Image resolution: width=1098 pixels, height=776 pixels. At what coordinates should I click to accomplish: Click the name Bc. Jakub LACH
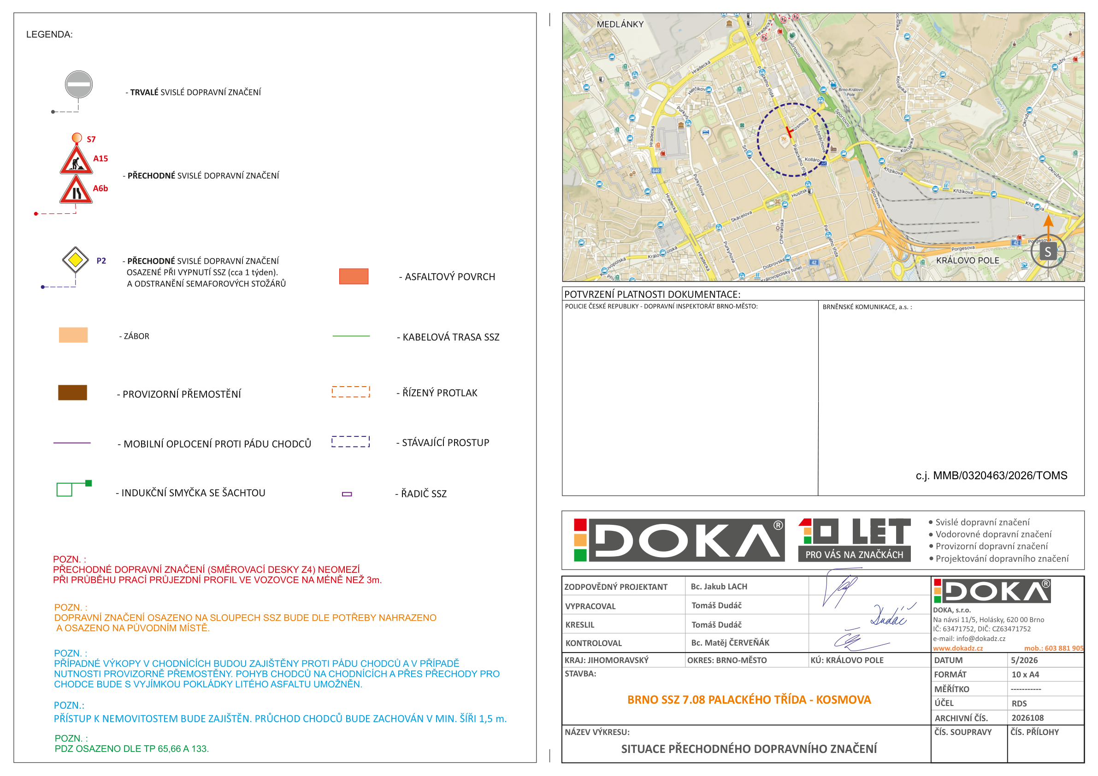[719, 587]
